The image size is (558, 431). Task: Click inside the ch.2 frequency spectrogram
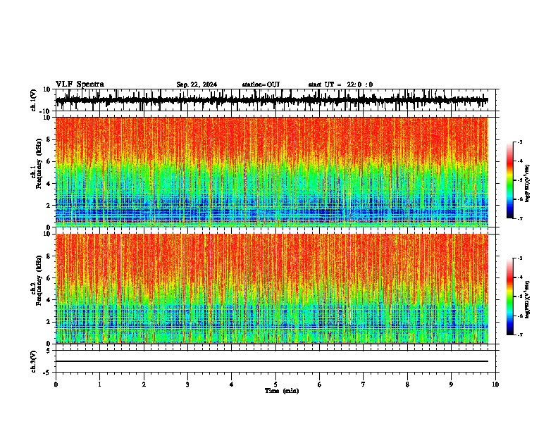pos(271,289)
